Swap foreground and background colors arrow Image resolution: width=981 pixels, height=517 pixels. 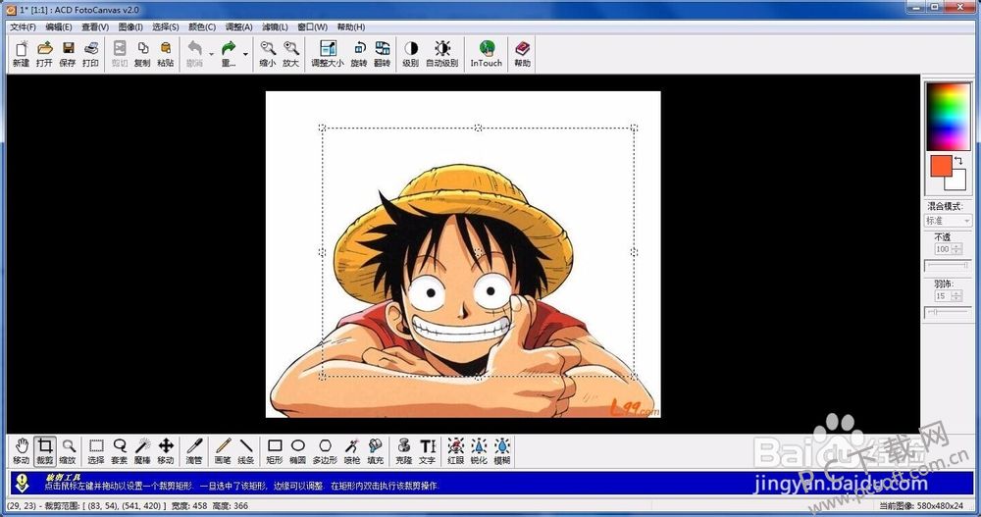tap(957, 161)
